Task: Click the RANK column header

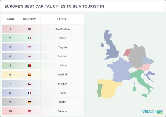Action: pyautogui.click(x=10, y=19)
